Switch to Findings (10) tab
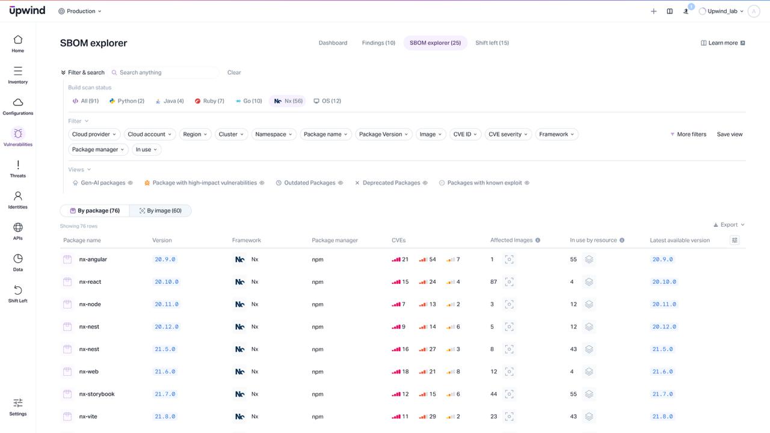The width and height of the screenshot is (770, 433). [x=378, y=43]
